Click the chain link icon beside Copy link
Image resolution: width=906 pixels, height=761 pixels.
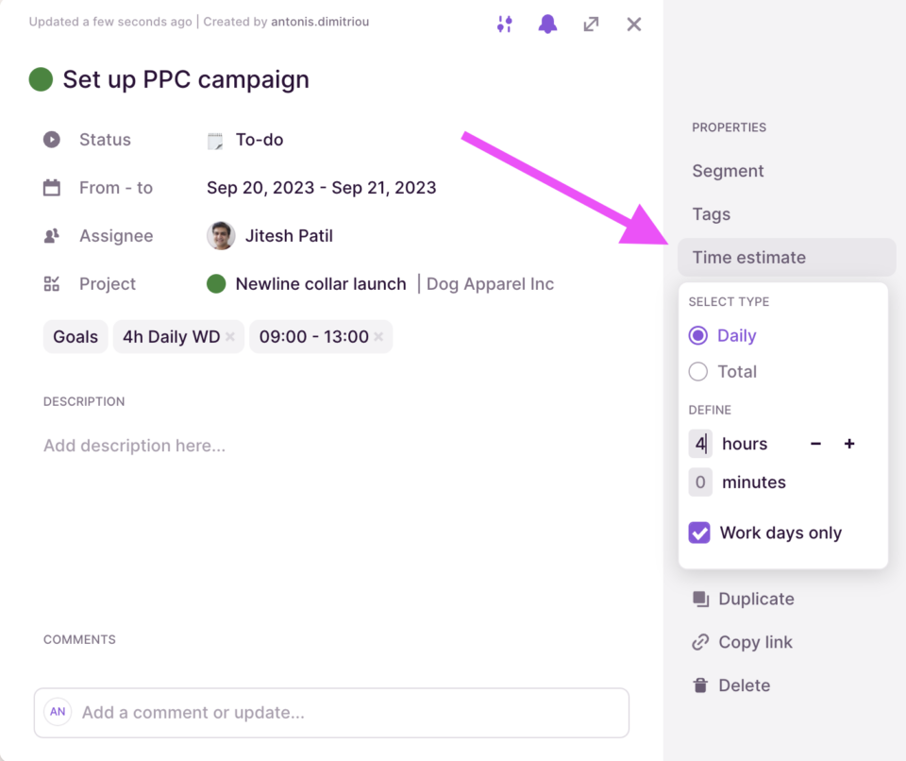pos(698,642)
